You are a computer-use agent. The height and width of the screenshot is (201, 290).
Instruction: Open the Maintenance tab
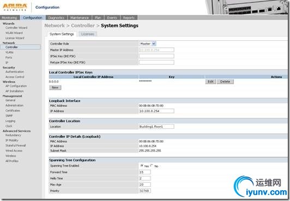(x=80, y=18)
